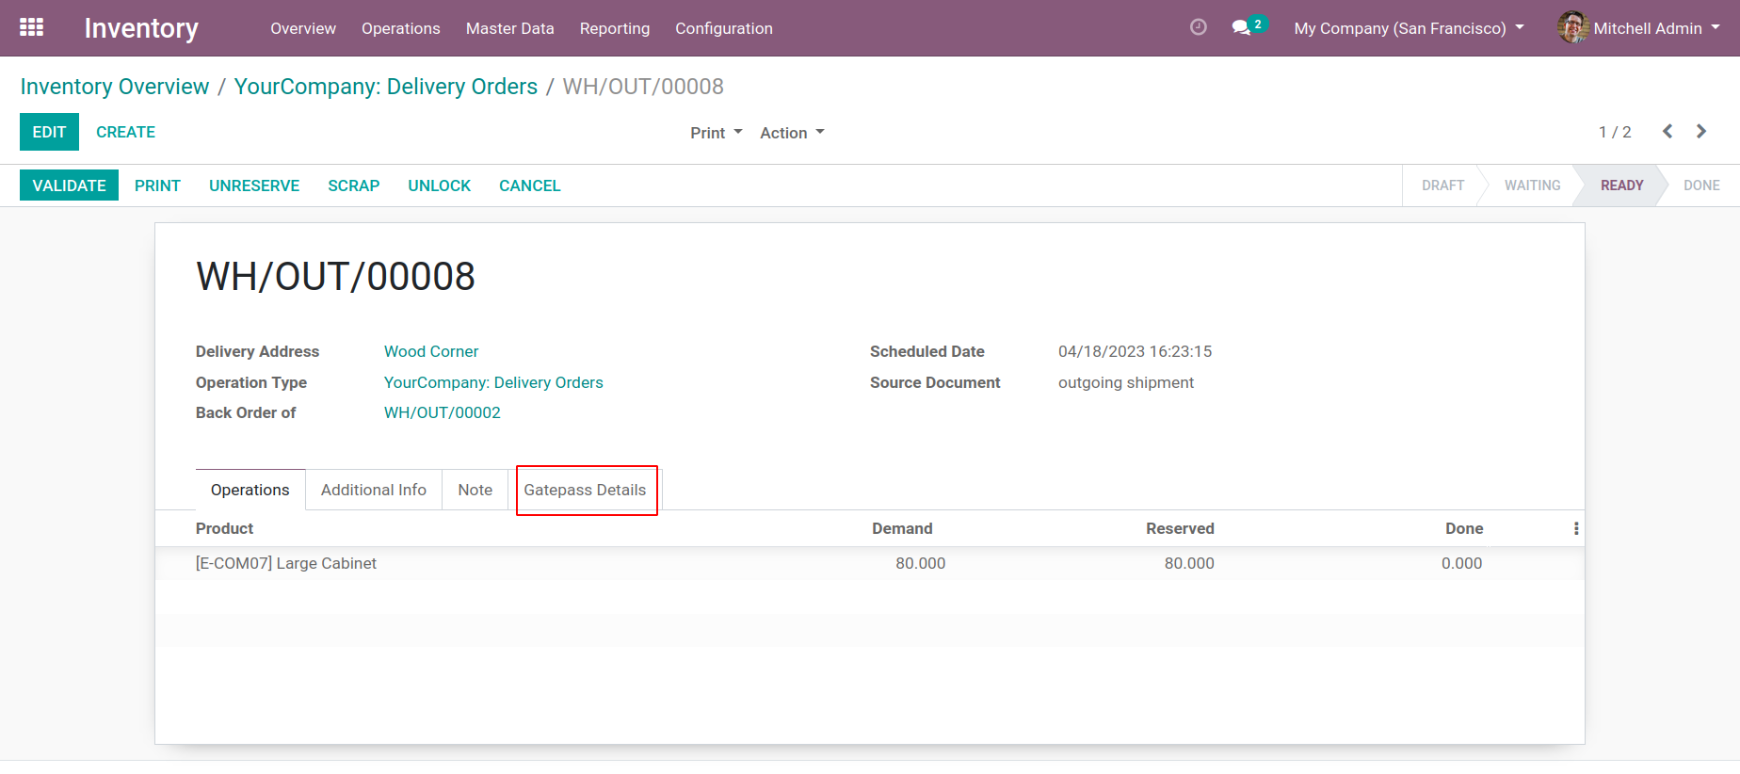Click the CANCEL button
1740x774 pixels.
point(530,185)
